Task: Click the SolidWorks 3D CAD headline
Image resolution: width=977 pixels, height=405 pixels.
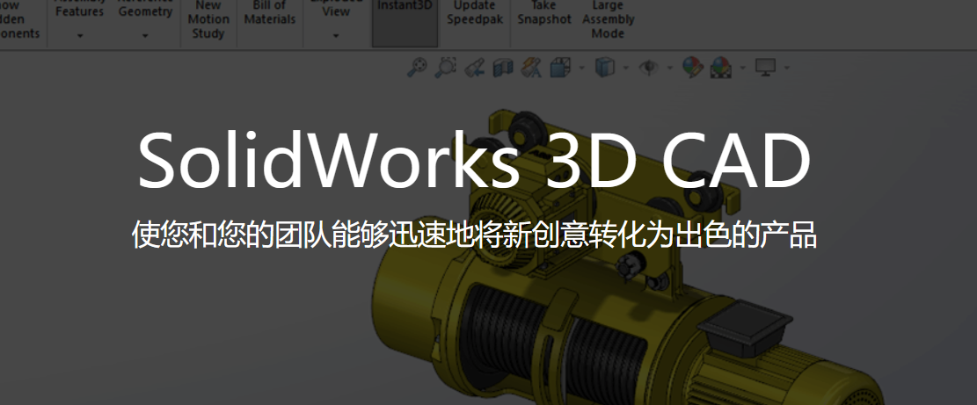Action: coord(474,159)
